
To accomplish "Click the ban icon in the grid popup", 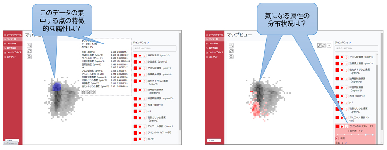I will (93, 92).
